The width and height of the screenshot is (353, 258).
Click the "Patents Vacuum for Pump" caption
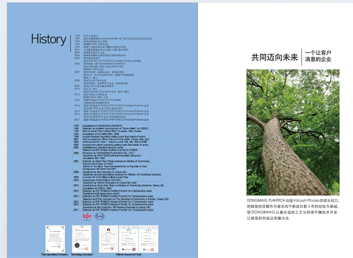pos(128,255)
